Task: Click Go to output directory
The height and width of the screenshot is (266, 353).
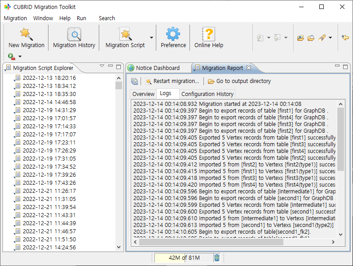Action: click(x=239, y=81)
